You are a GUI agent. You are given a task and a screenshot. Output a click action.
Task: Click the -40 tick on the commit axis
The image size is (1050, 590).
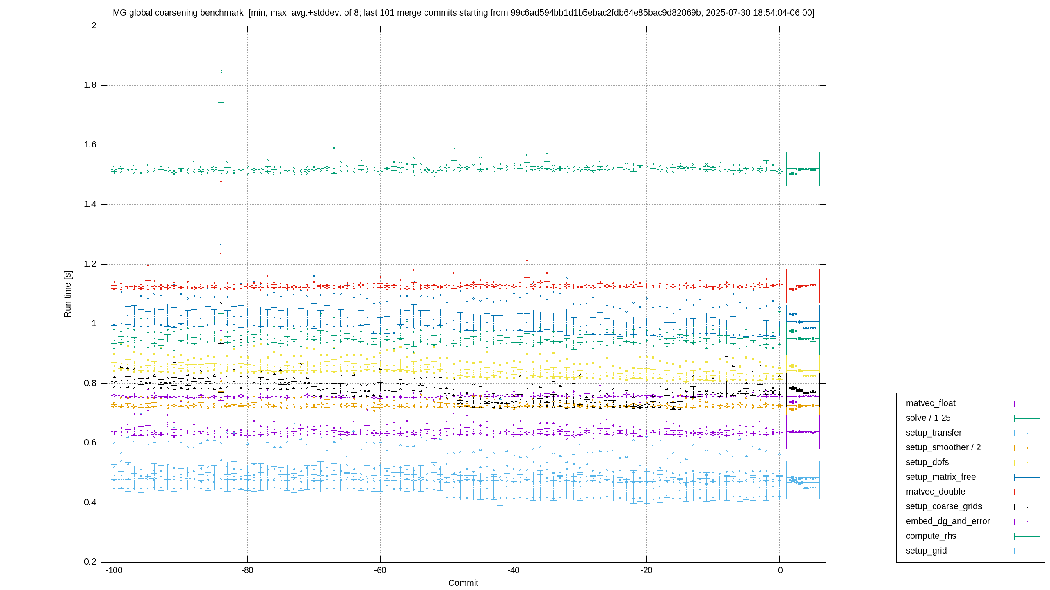(513, 570)
